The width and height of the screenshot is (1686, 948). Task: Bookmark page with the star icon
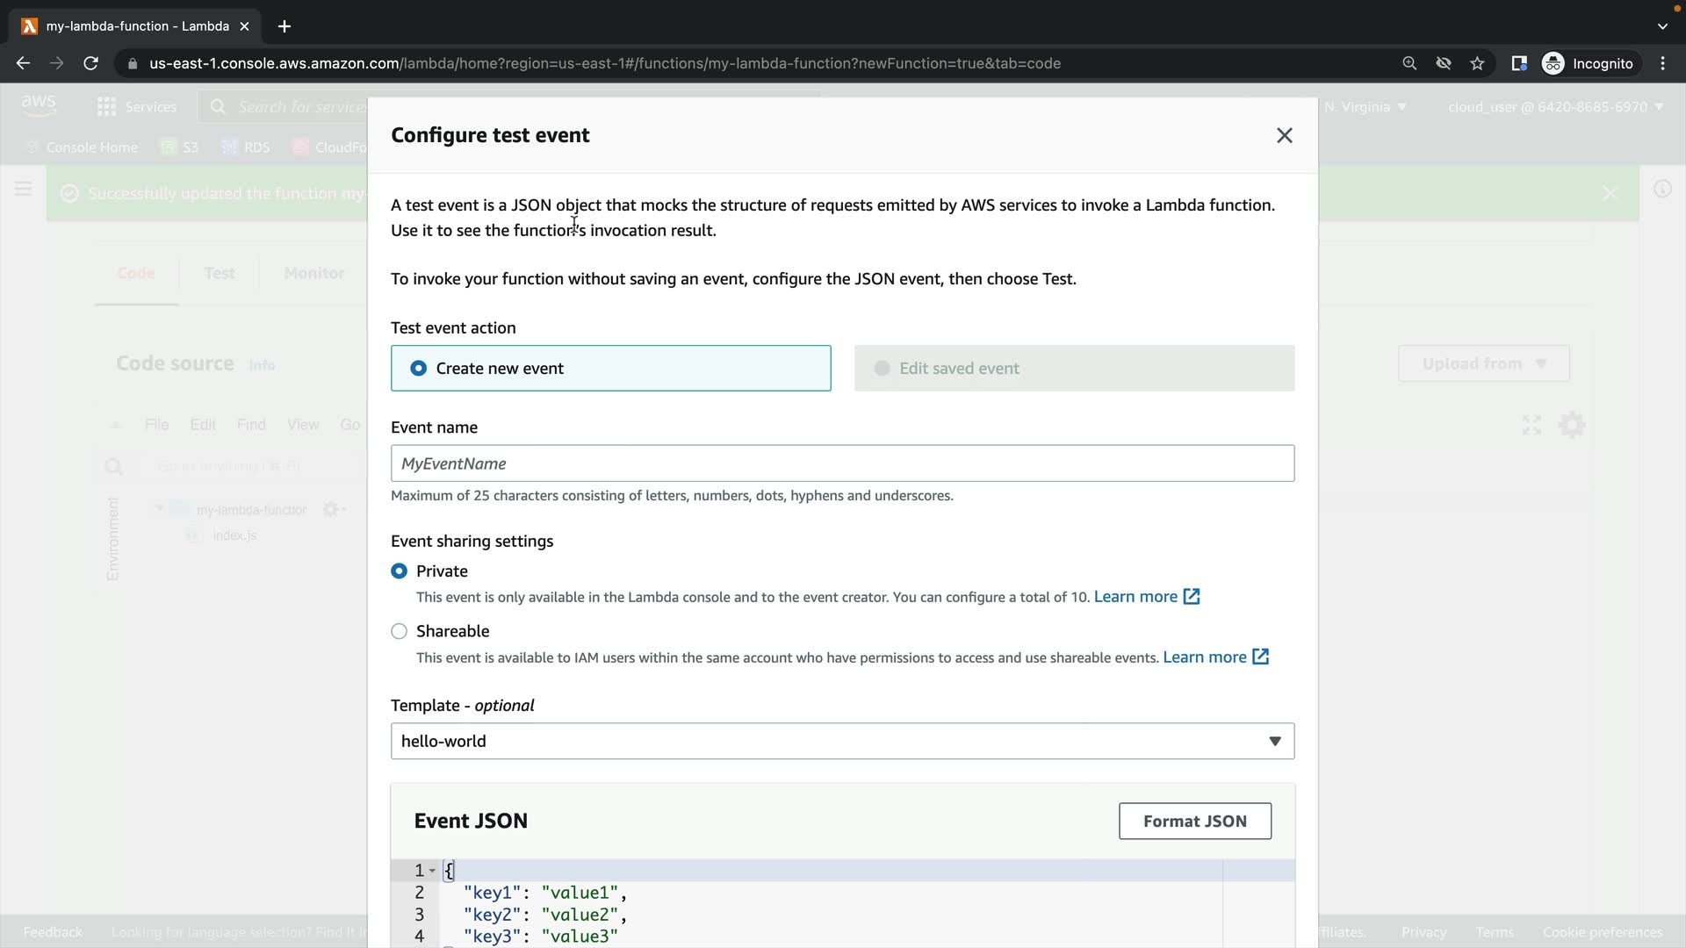[x=1477, y=63]
